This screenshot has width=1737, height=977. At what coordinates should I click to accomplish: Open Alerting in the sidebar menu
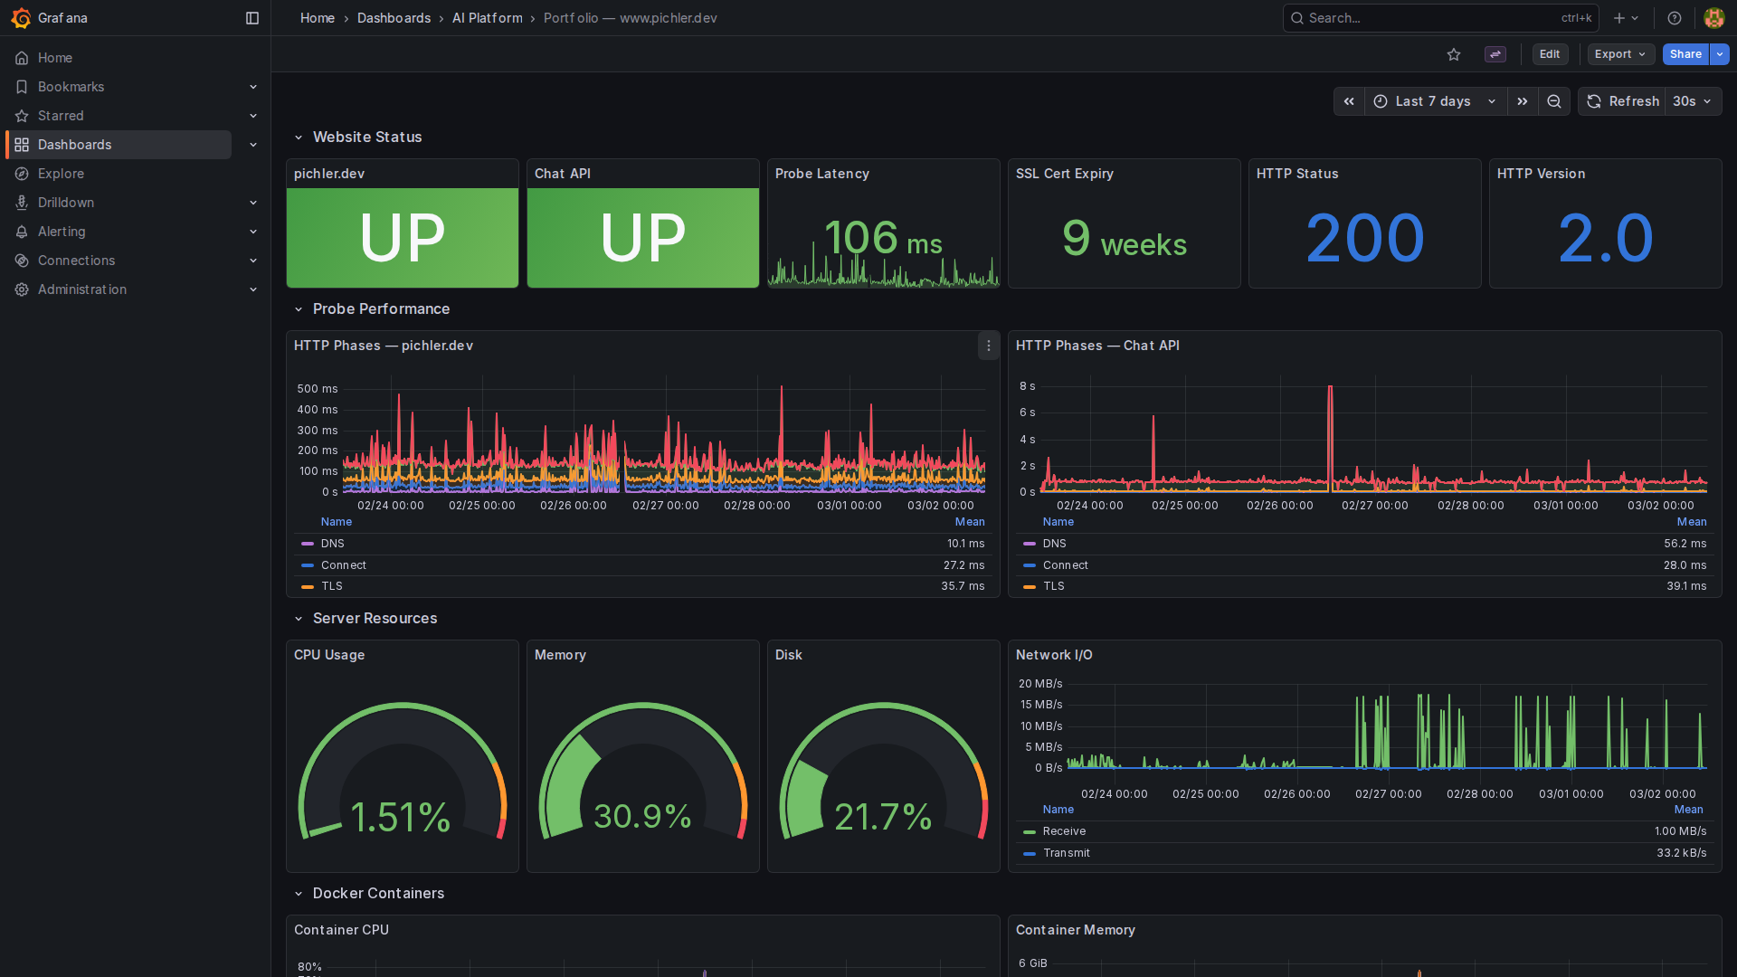tap(62, 232)
